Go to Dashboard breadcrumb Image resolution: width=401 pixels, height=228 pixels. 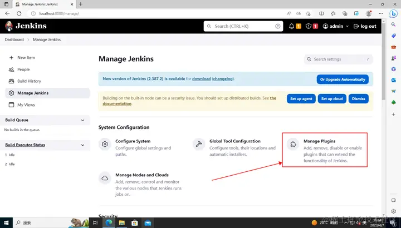pos(14,39)
